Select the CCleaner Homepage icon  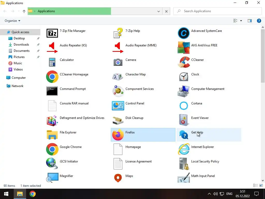52,77
